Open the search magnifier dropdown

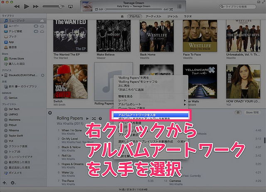coord(222,7)
